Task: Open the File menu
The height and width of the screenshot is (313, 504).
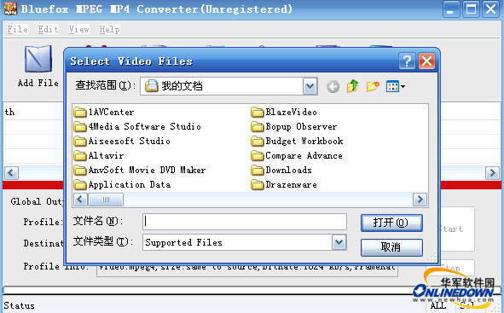Action: (x=17, y=29)
